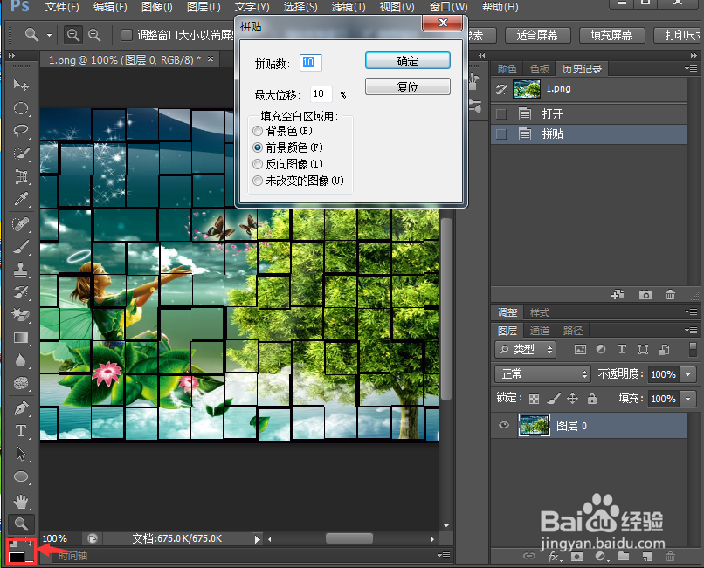Switch to 样式 tab
Viewport: 704px width, 568px height.
point(539,311)
